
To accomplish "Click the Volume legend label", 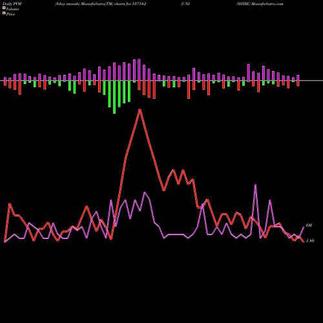I will click(x=12, y=9).
